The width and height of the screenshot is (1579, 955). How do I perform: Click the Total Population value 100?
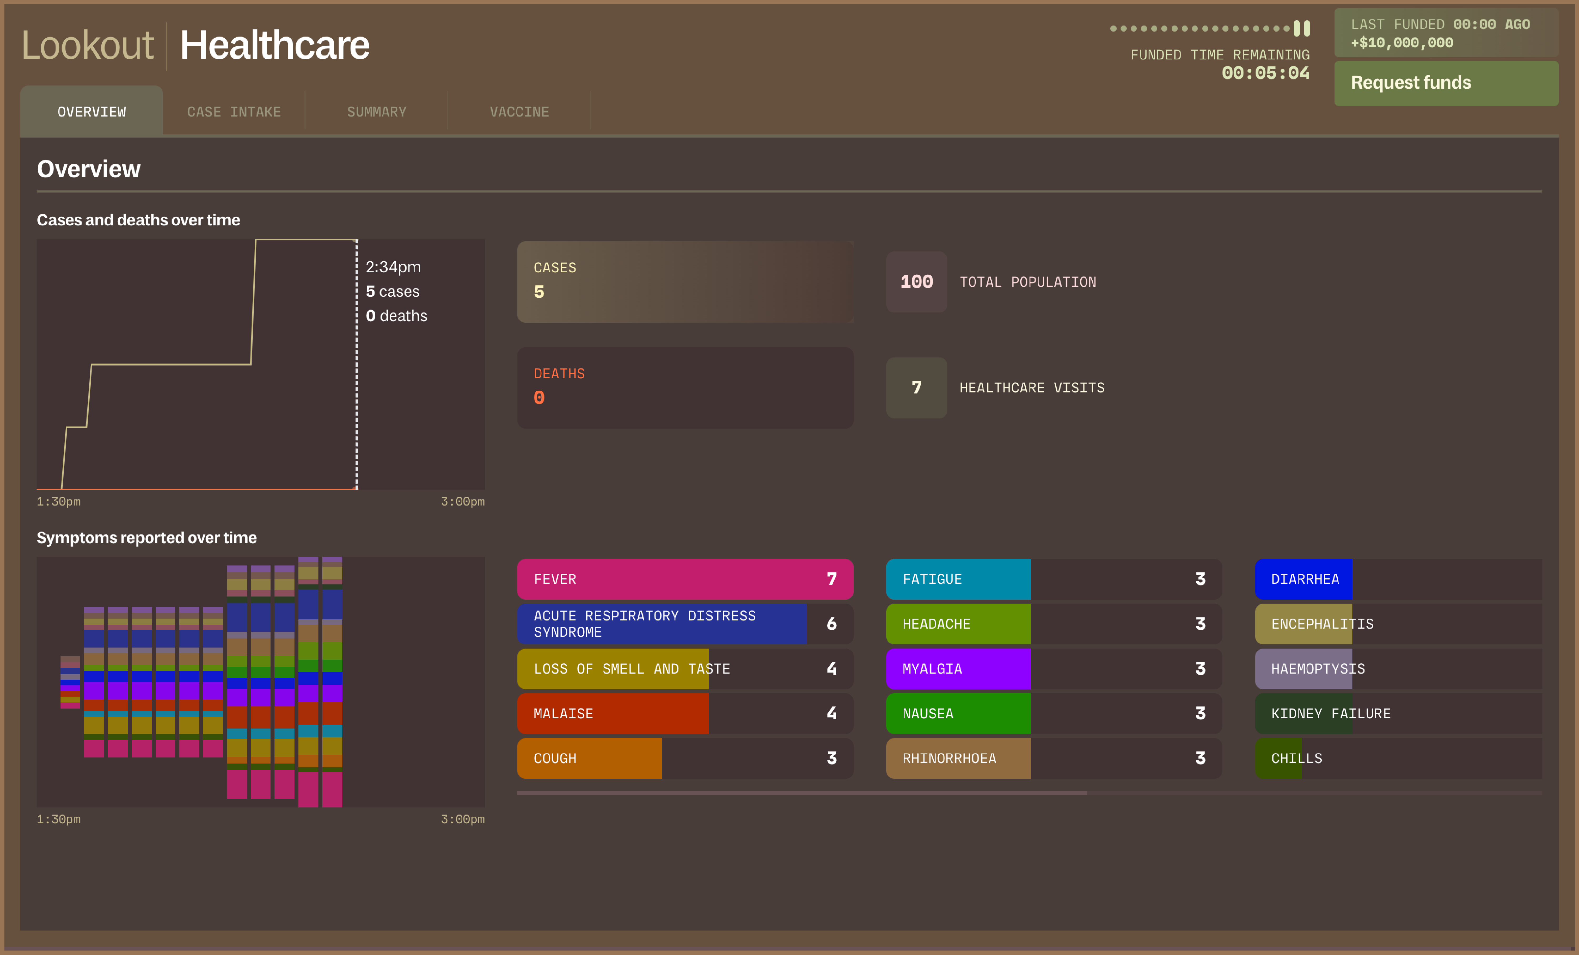(916, 282)
